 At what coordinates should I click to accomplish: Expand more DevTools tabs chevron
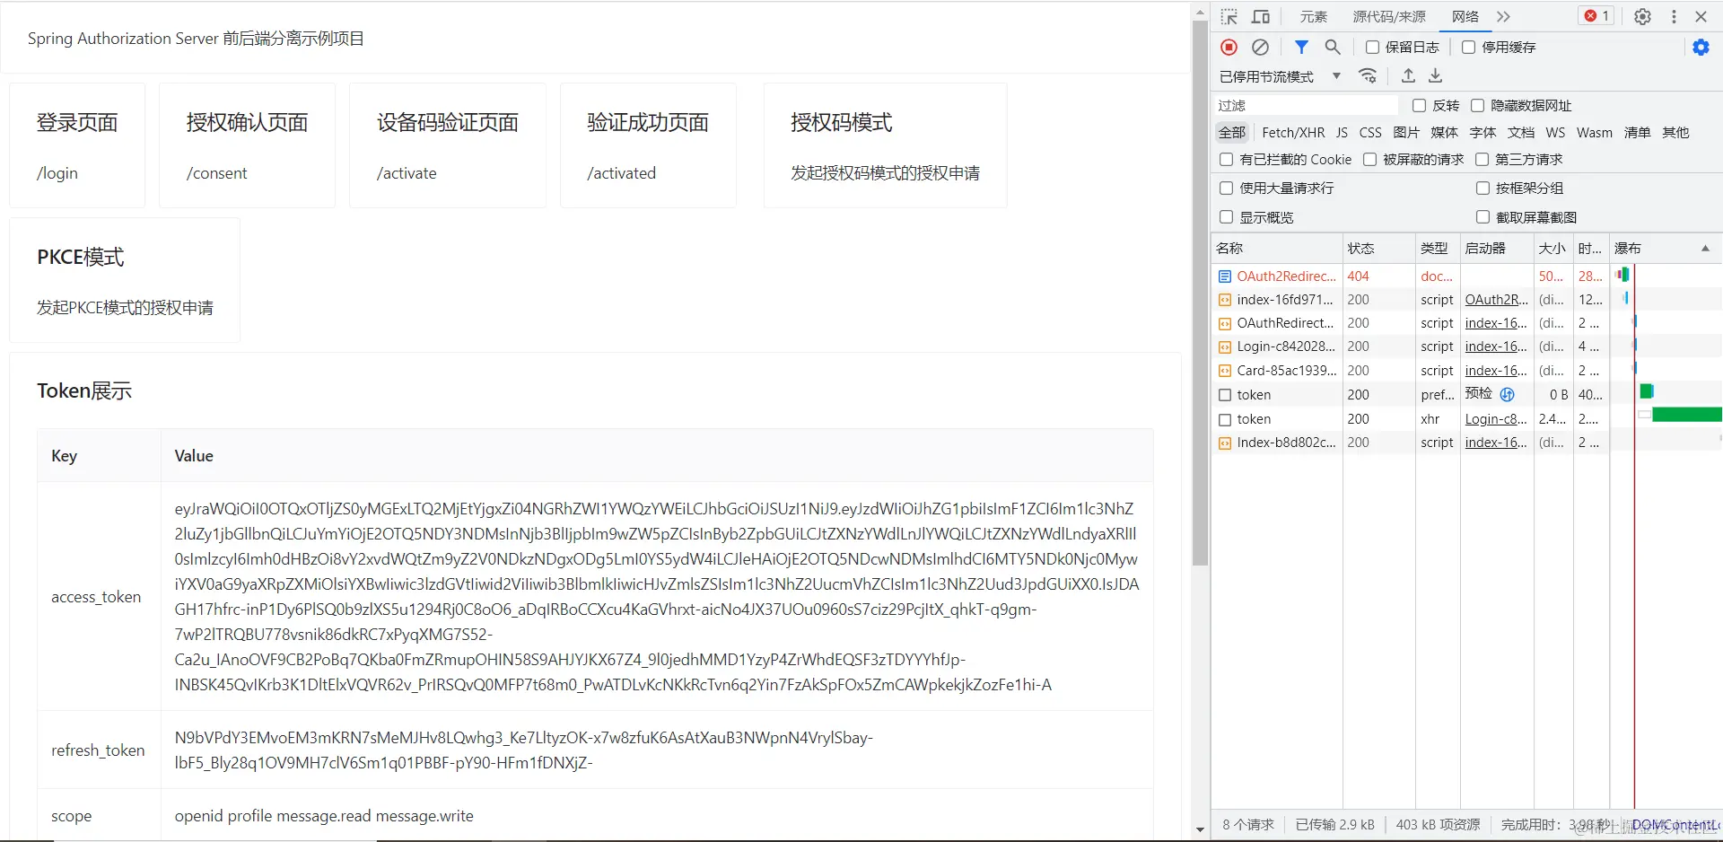pyautogui.click(x=1504, y=17)
